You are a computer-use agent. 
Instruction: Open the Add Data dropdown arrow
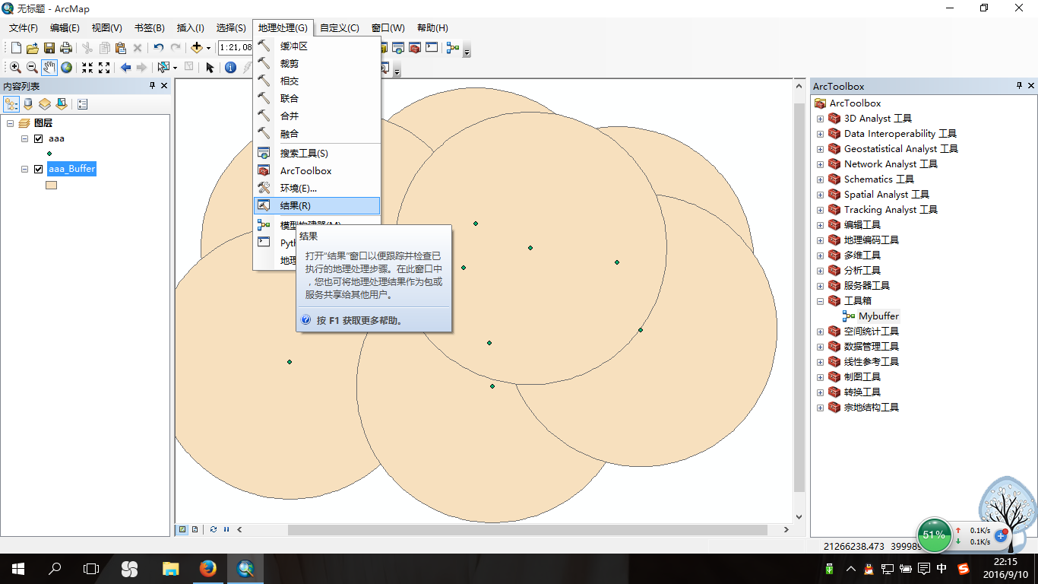pos(208,48)
